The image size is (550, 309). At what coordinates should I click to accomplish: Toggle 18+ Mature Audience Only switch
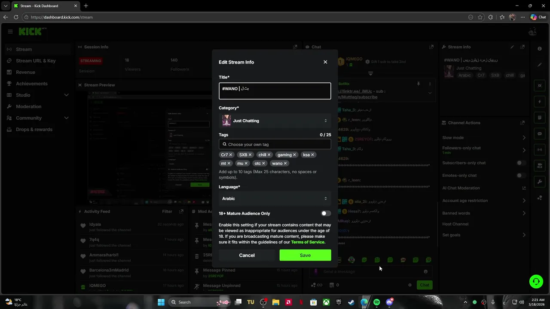(x=326, y=213)
